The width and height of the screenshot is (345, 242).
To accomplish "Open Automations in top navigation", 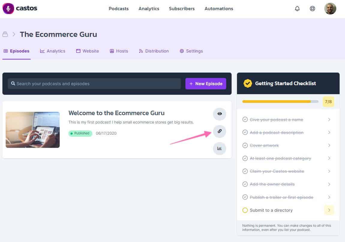I will (219, 9).
